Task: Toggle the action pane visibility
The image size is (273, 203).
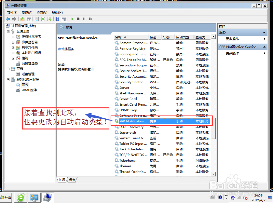Action: click(64, 19)
